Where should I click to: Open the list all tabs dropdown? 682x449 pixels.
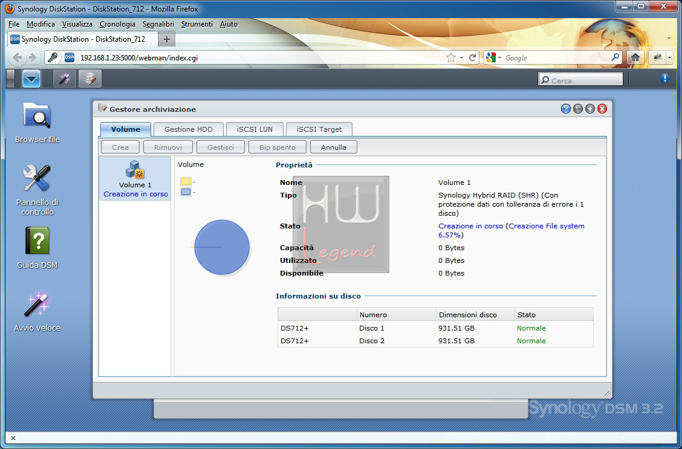coord(669,39)
